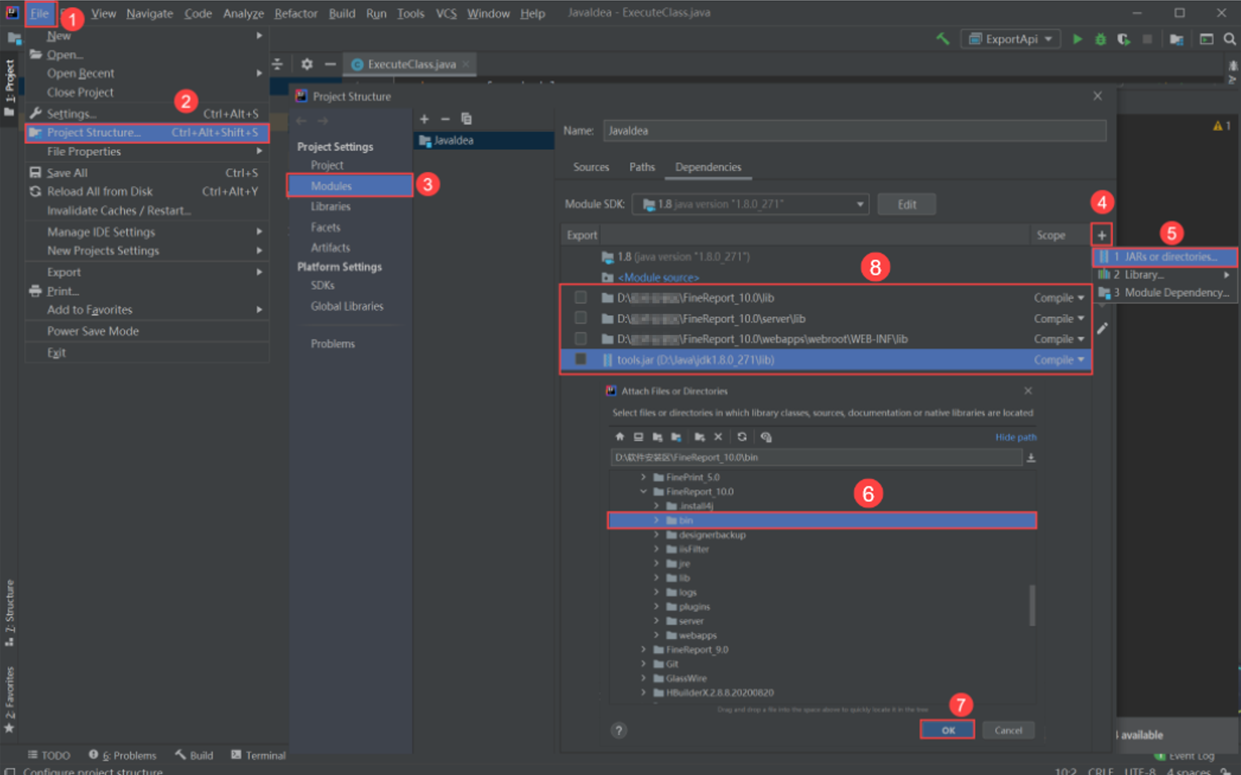
Task: Click Invalidate Caches / Restart... menu item
Action: [147, 211]
